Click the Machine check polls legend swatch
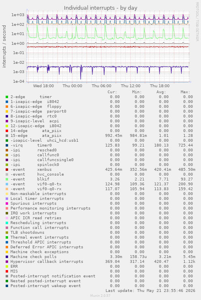This screenshot has width=201, height=300. (7, 257)
